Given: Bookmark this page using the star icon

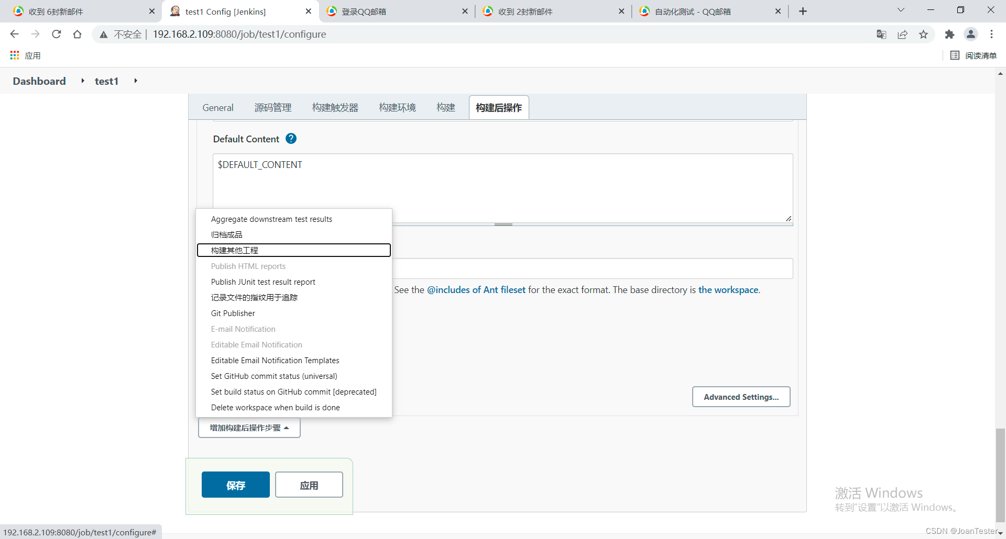Looking at the screenshot, I should 924,34.
